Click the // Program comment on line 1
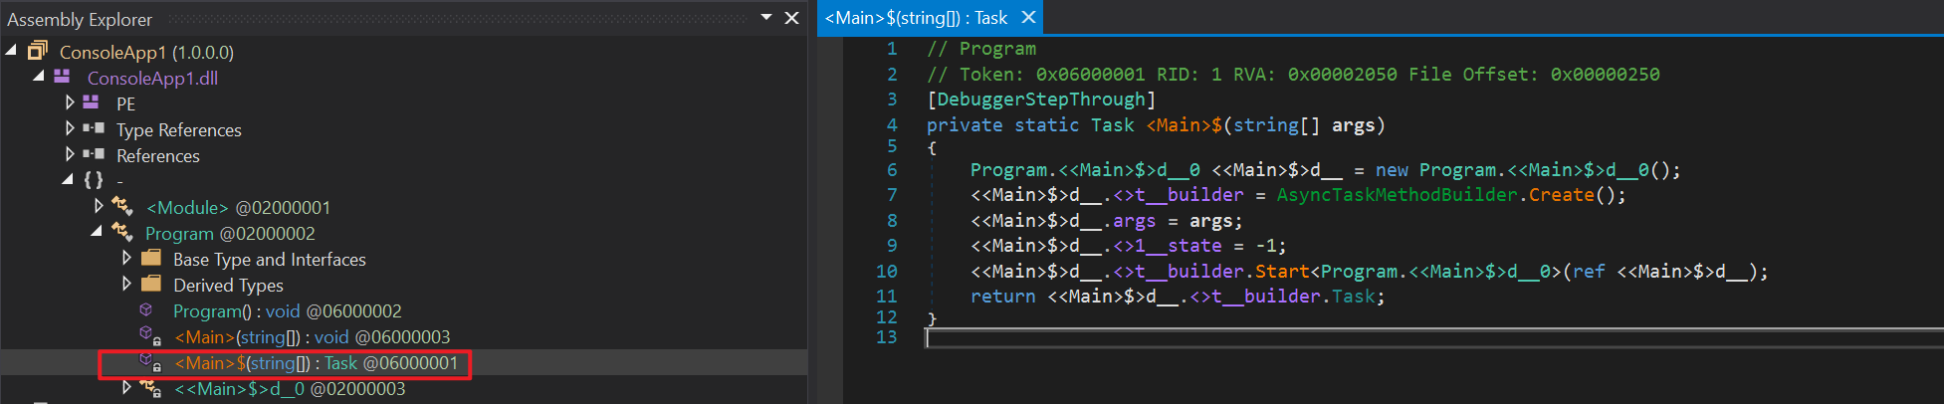The image size is (1944, 404). point(981,48)
